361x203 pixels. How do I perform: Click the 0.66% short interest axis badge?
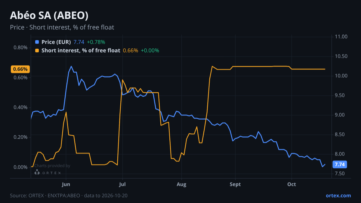point(21,69)
